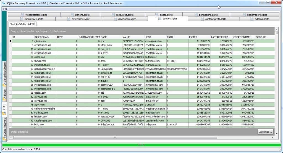The height and width of the screenshot is (153, 283).
Task: Open the File menu
Action: click(5, 9)
